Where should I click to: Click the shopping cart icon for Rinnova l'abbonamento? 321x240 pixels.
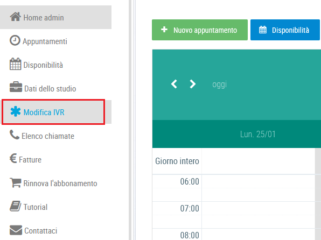tap(16, 182)
